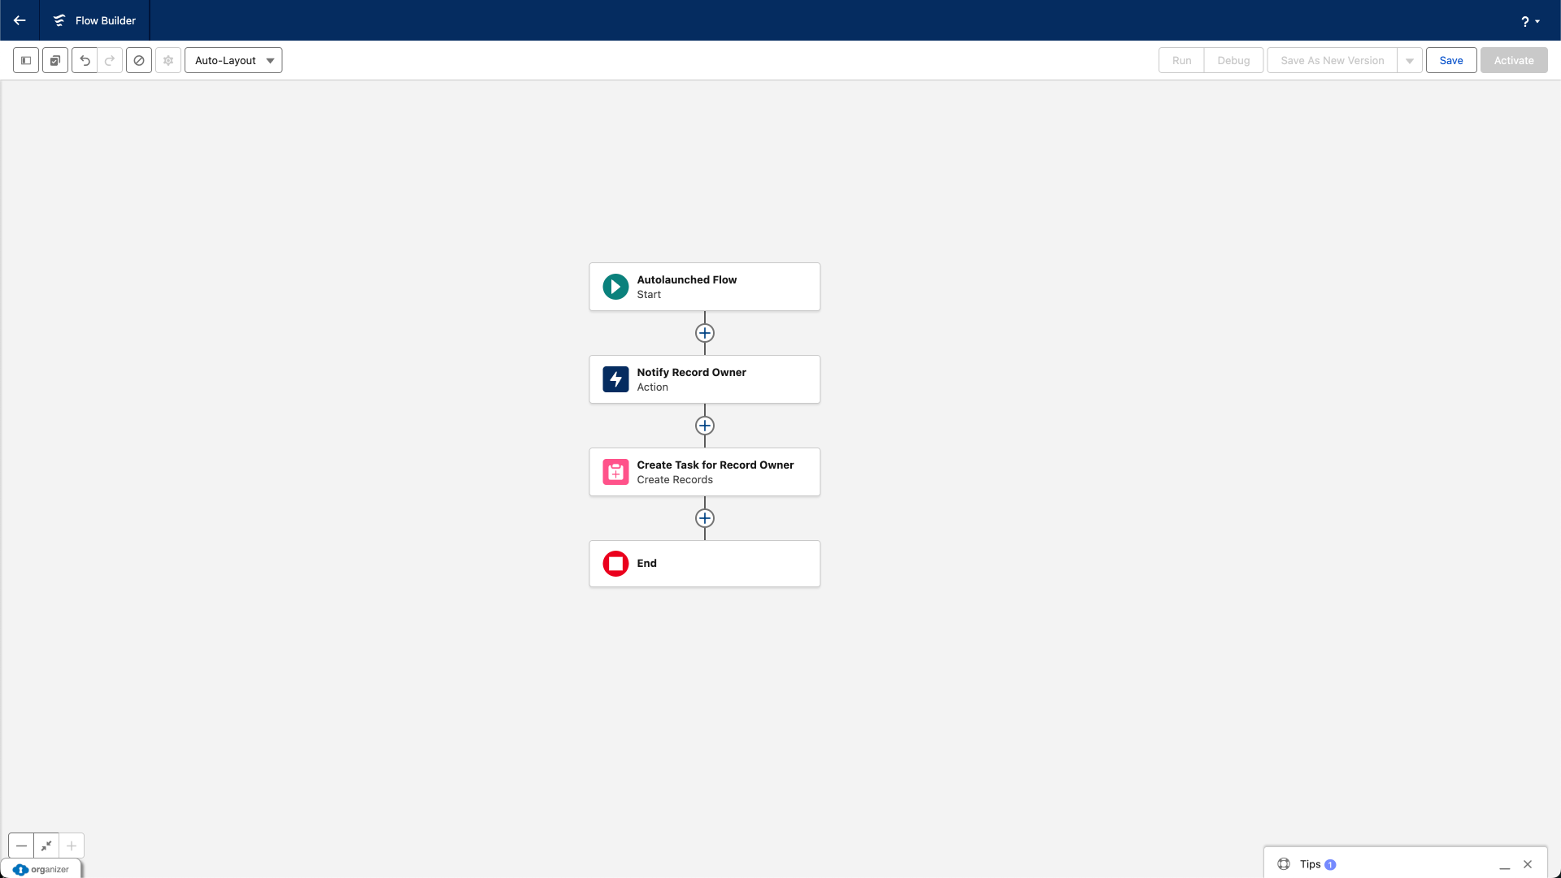1561x878 pixels.
Task: Zoom out the canvas
Action: coord(22,846)
